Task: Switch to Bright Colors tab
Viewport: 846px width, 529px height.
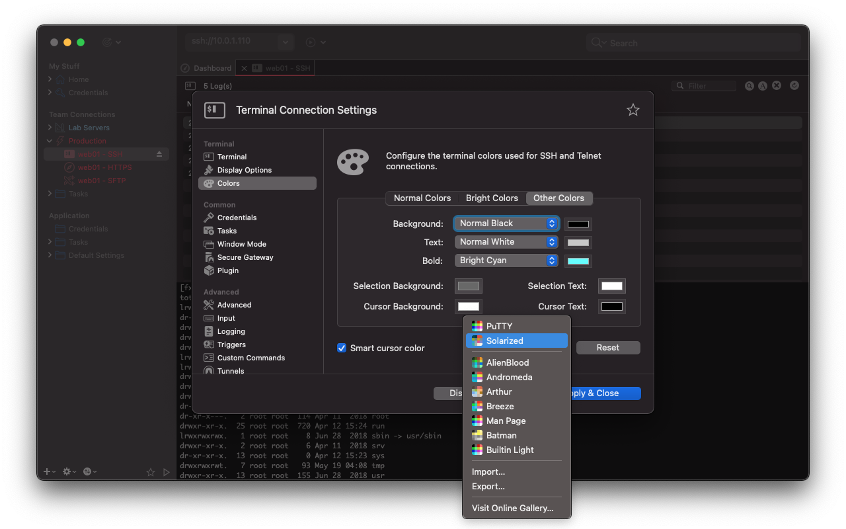Action: (x=492, y=198)
